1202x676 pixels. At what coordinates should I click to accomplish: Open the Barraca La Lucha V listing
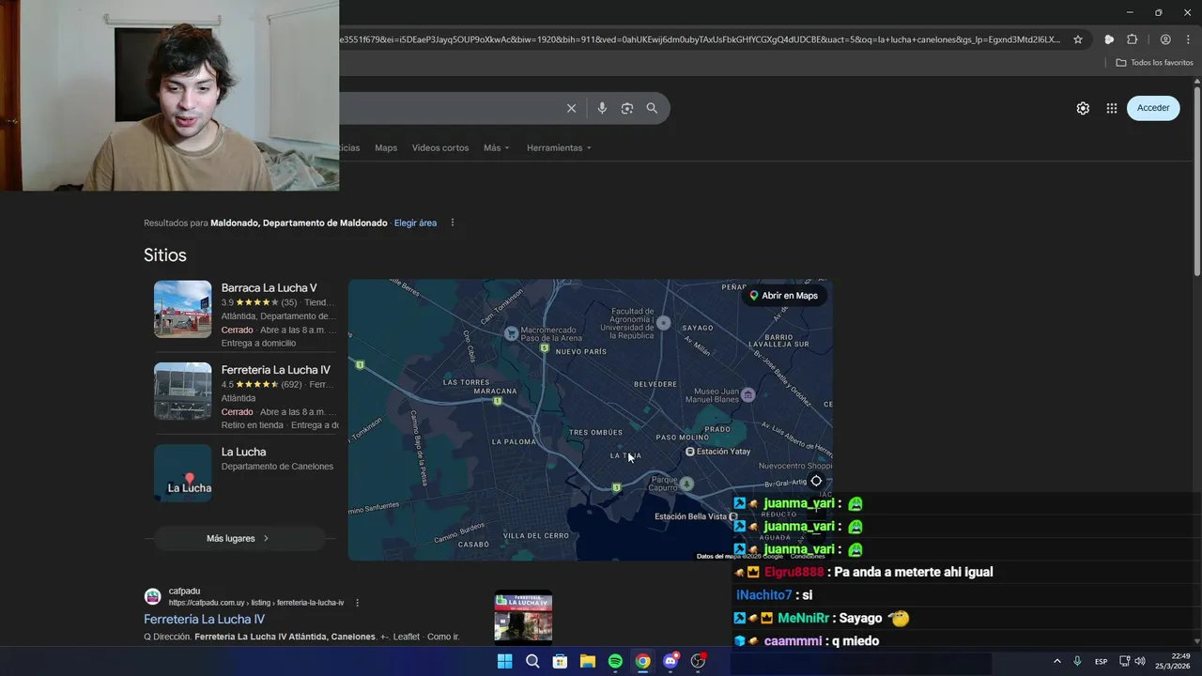[x=269, y=288]
